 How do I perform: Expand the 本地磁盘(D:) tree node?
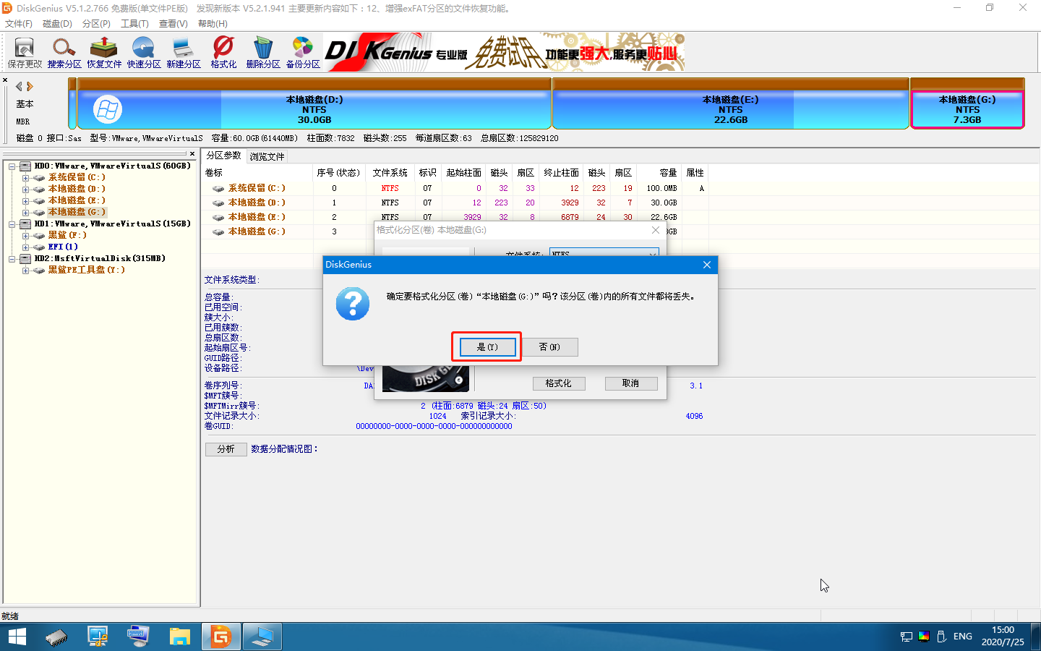click(x=25, y=190)
